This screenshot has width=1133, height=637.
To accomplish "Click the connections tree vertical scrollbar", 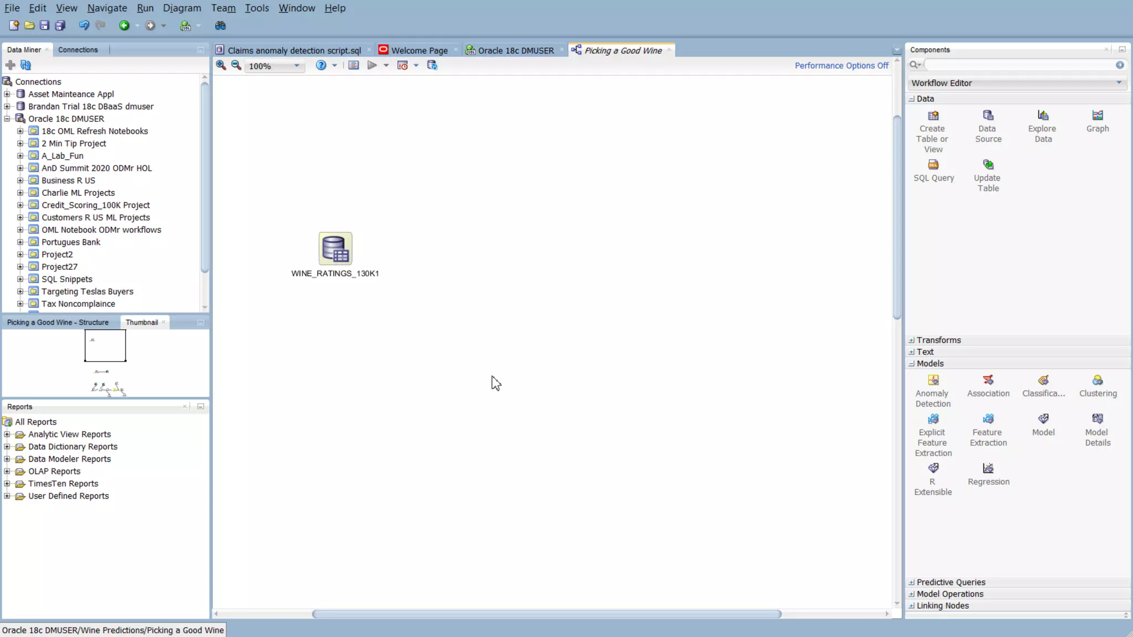I will [205, 177].
